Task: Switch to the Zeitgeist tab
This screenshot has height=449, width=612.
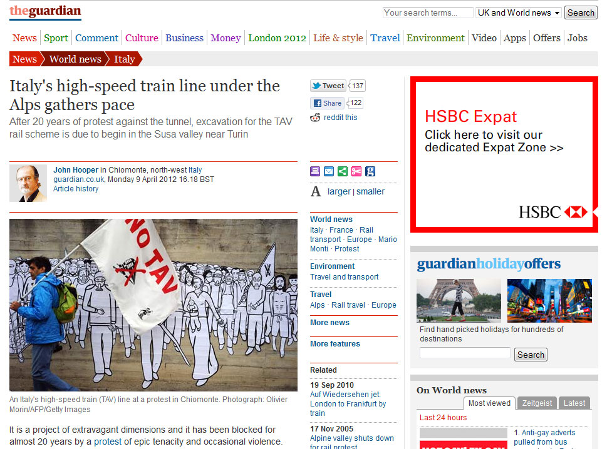Action: (537, 403)
